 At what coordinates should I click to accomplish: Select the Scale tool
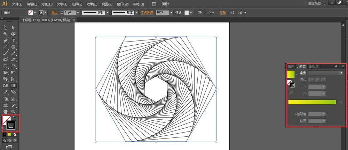click(13, 66)
